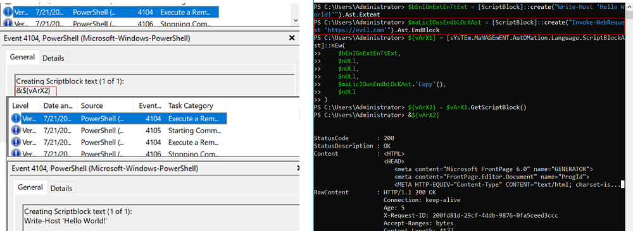Click 'Creating Scriptblock text (1 of 1):' above Write-Host
Screen dimensions: 633x231
[x=78, y=211]
